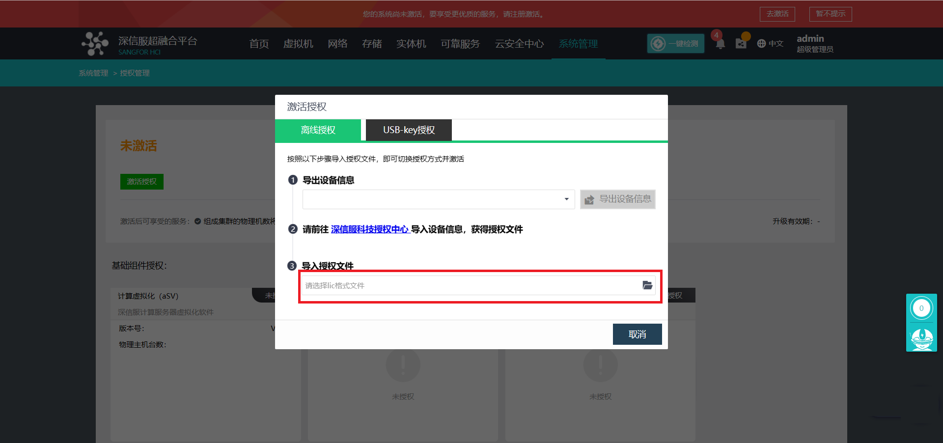Click the folder browse icon for license file
The image size is (943, 443).
click(647, 285)
